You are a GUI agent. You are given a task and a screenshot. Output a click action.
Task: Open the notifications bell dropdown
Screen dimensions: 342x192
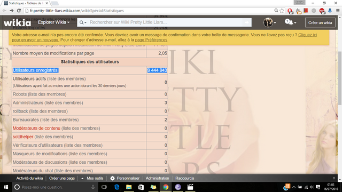[x=291, y=22]
